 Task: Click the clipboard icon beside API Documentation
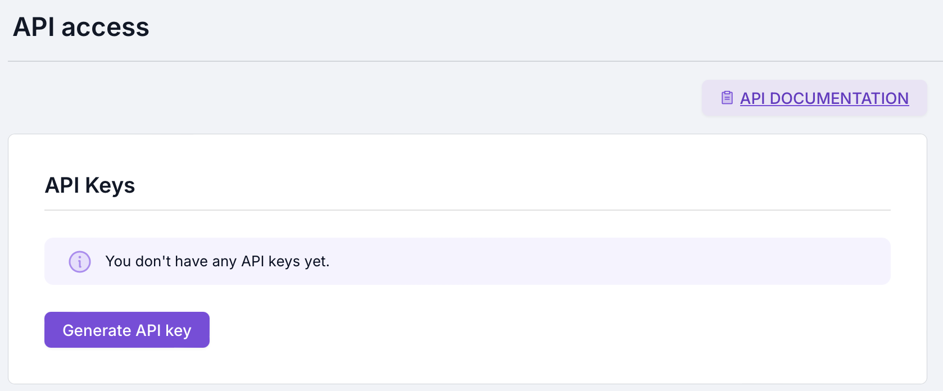click(727, 98)
